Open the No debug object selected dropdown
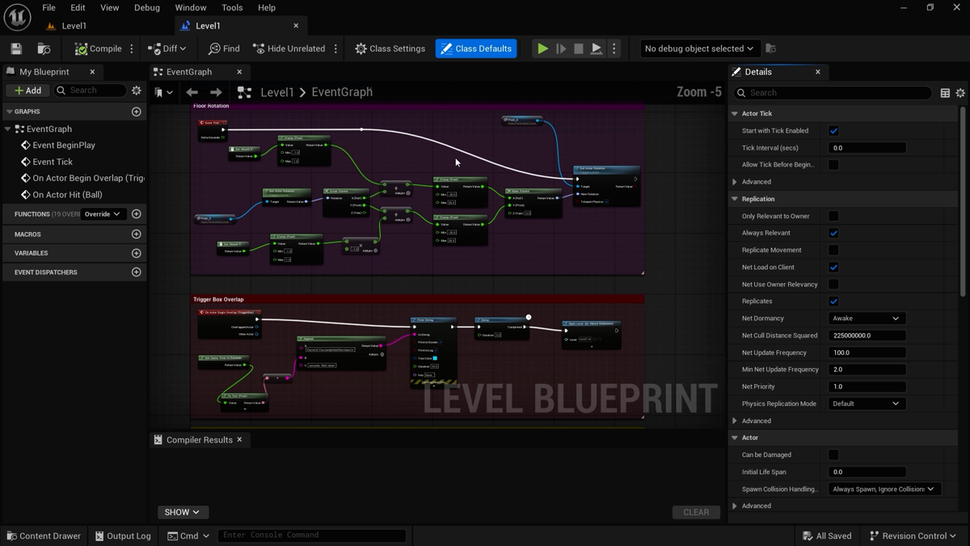The height and width of the screenshot is (546, 970). [700, 49]
